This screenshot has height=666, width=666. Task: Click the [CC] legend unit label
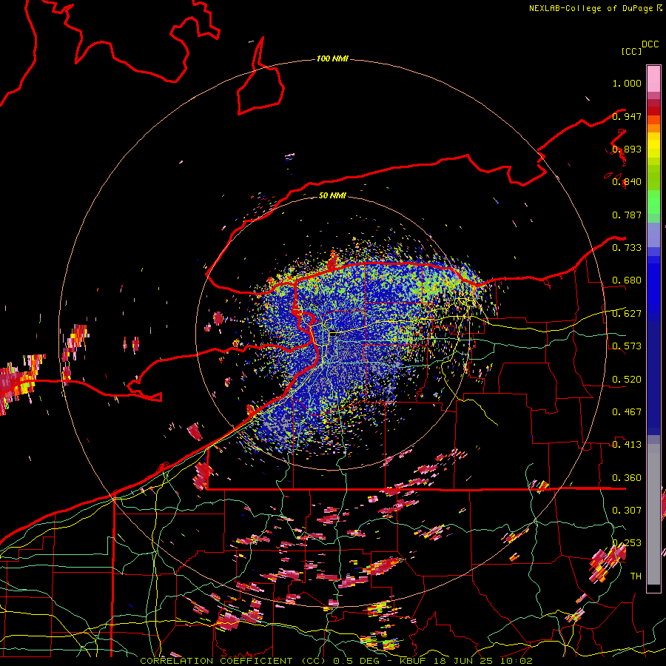pos(632,51)
